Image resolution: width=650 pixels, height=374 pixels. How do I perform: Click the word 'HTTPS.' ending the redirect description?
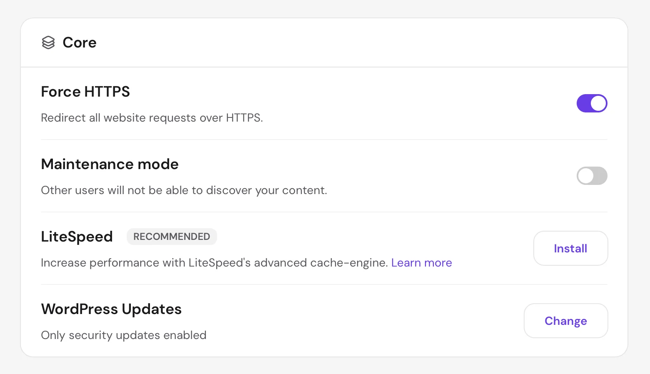click(245, 118)
